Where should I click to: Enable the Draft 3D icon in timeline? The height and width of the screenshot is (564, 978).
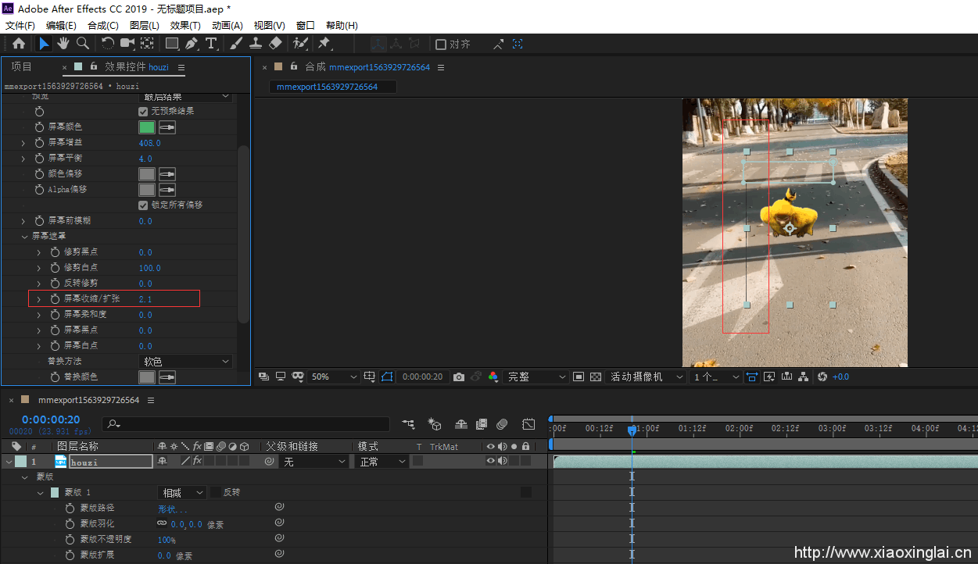[x=435, y=424]
